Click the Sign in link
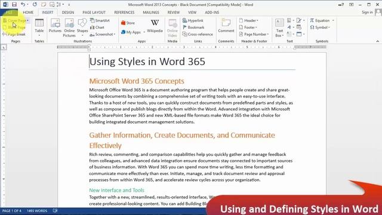382x215 pixels. [367, 12]
